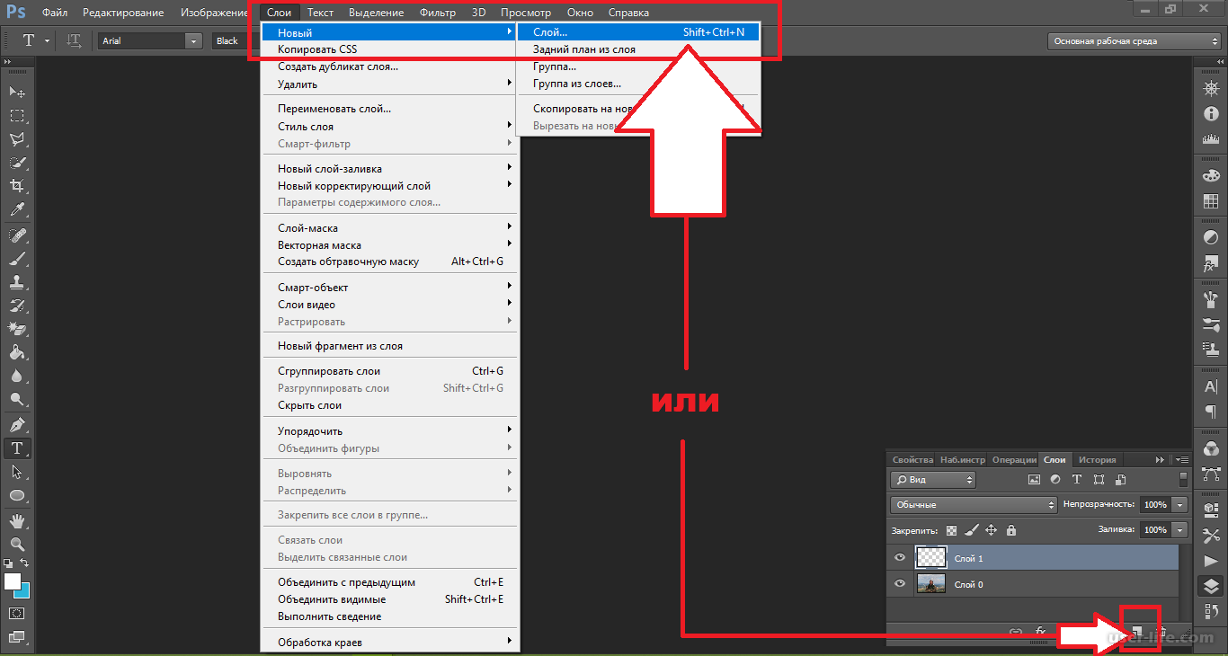1228x656 pixels.
Task: Select the Brush tool
Action: point(17,259)
